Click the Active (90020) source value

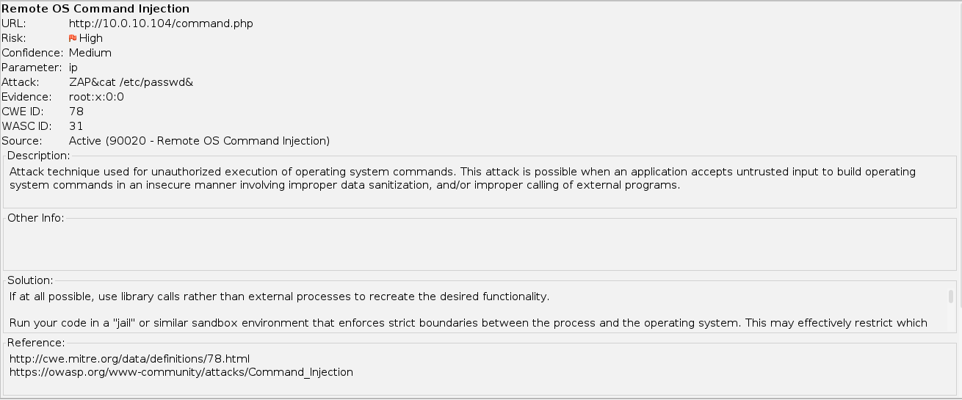(x=199, y=141)
